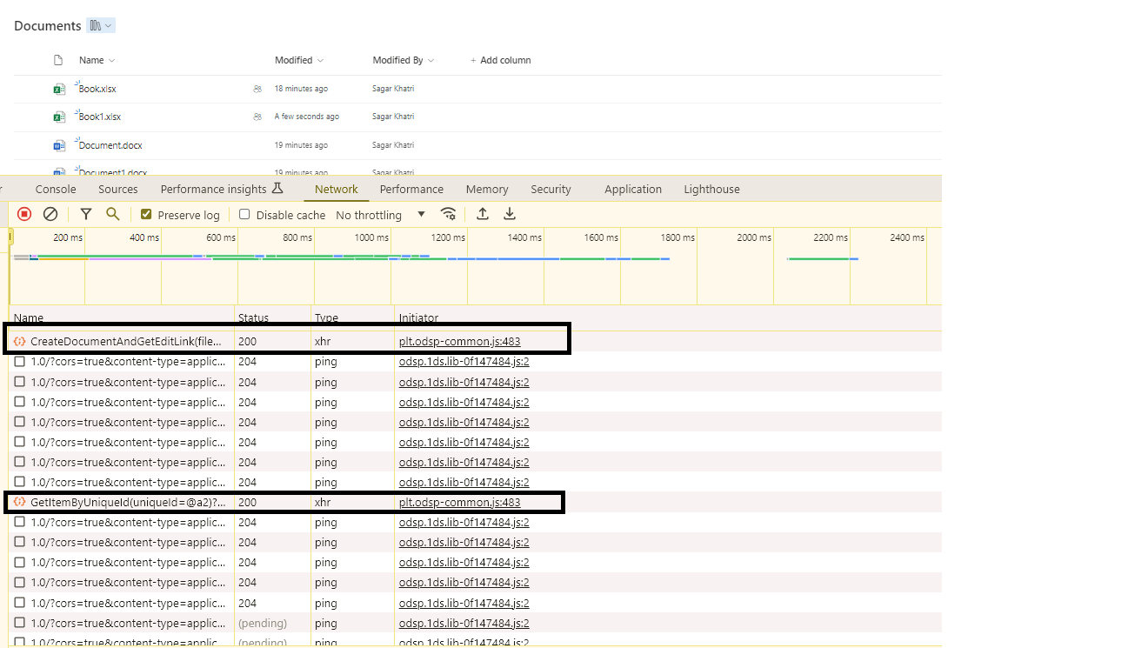Select the CreateDocumentAndGetEditLink request row

pos(119,341)
